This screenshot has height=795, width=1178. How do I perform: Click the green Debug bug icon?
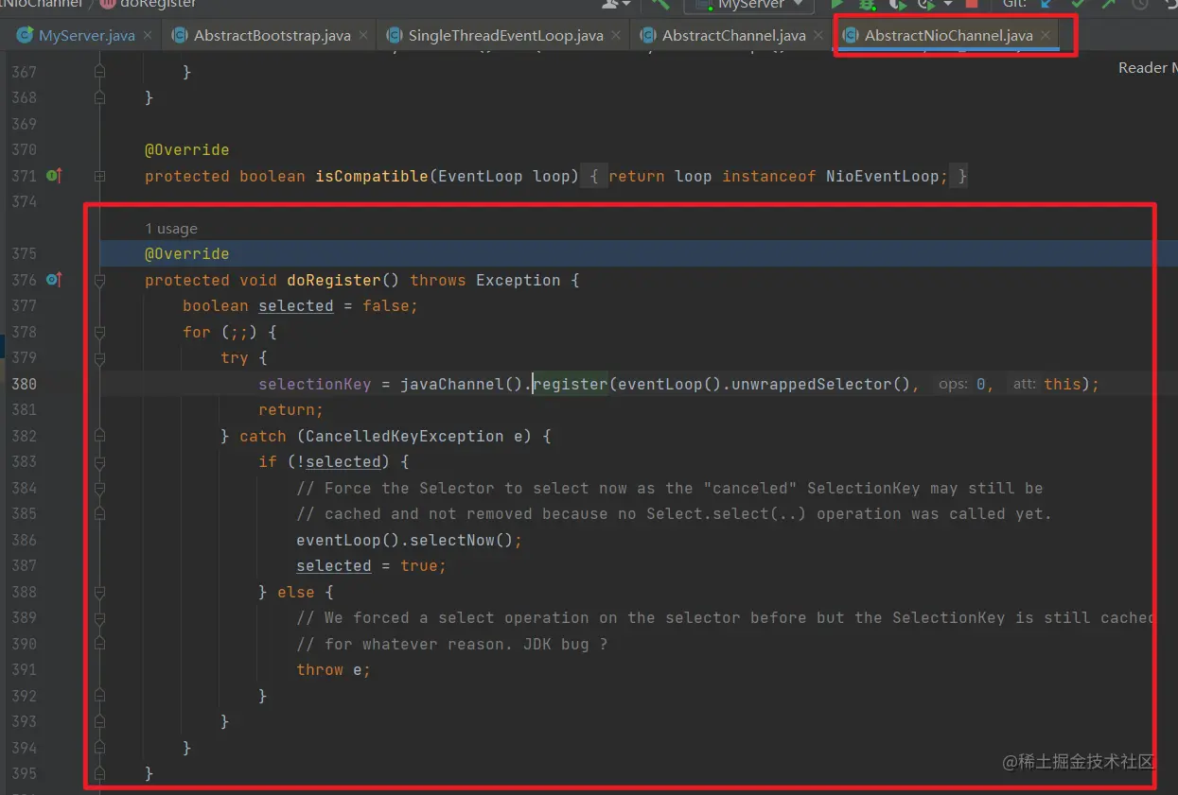coord(866,4)
